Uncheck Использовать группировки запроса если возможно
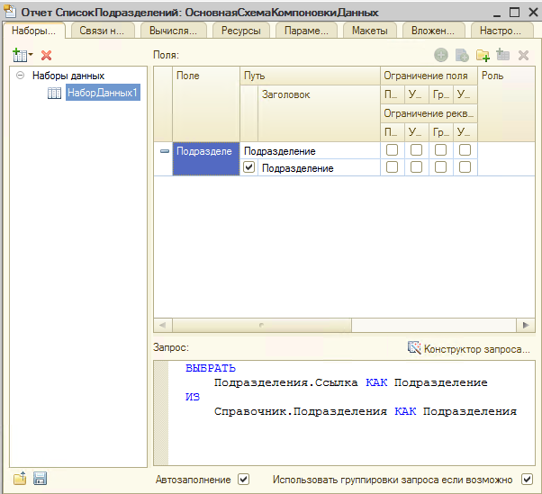 pos(528,480)
